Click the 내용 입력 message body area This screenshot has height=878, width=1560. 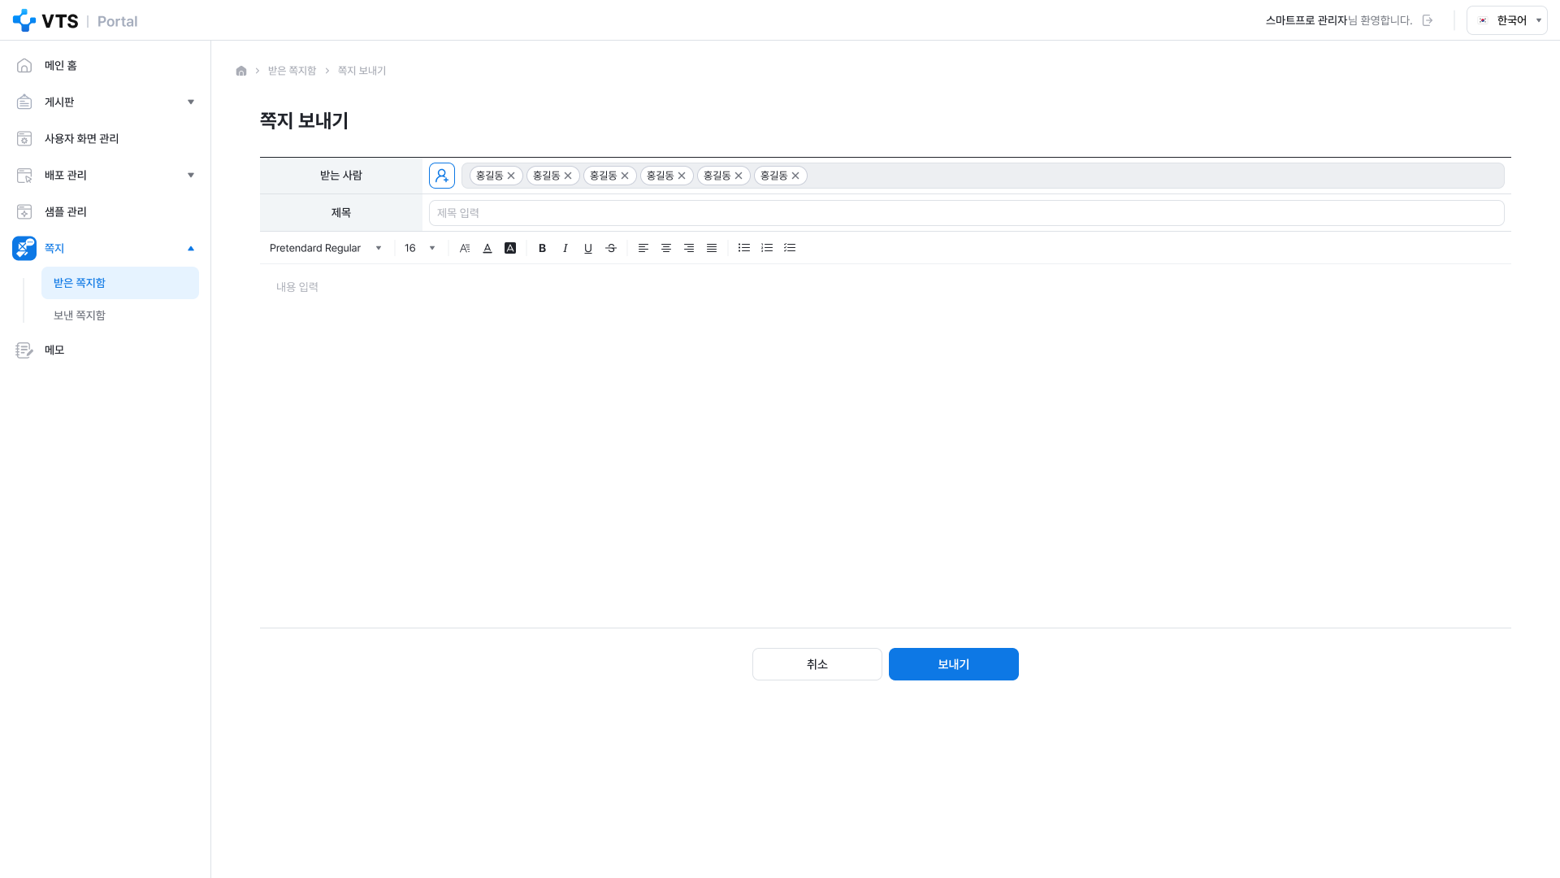886,446
